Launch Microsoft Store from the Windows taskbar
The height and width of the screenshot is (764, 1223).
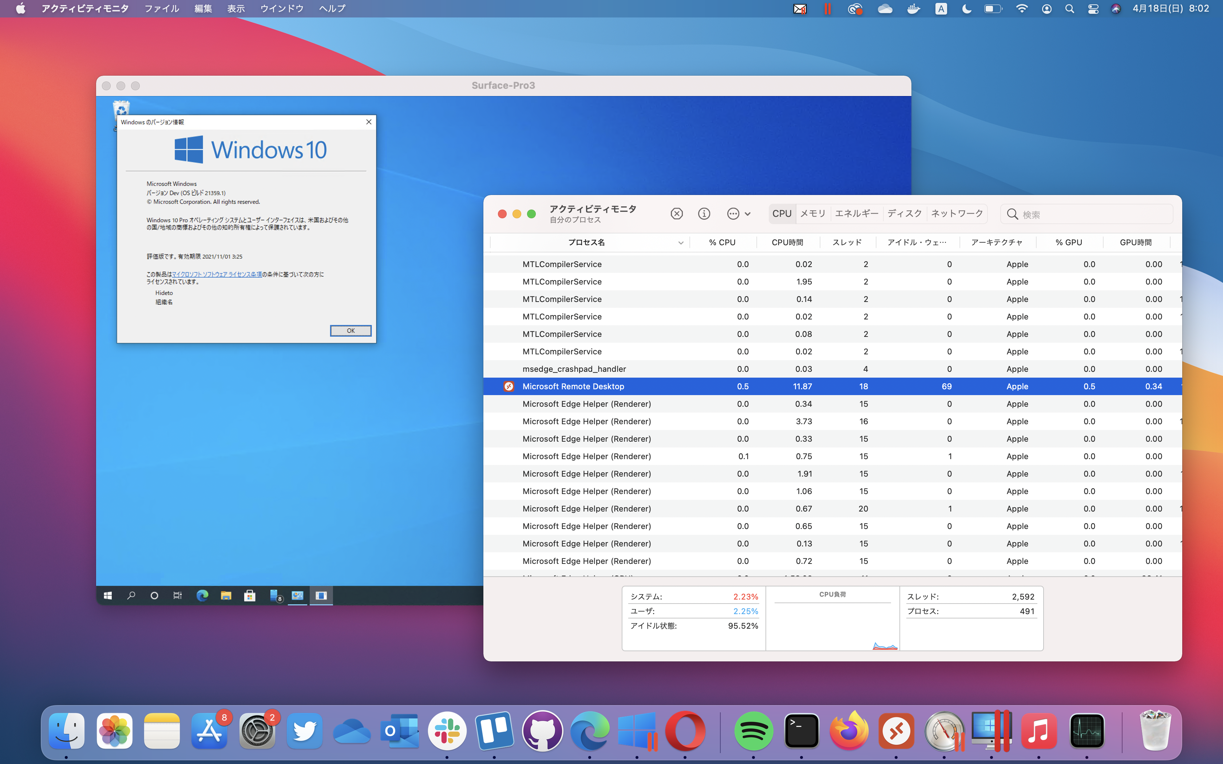point(250,596)
